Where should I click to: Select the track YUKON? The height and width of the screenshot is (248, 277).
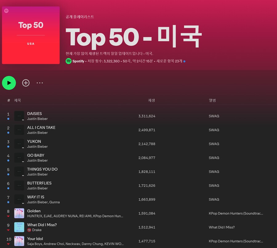[34, 141]
